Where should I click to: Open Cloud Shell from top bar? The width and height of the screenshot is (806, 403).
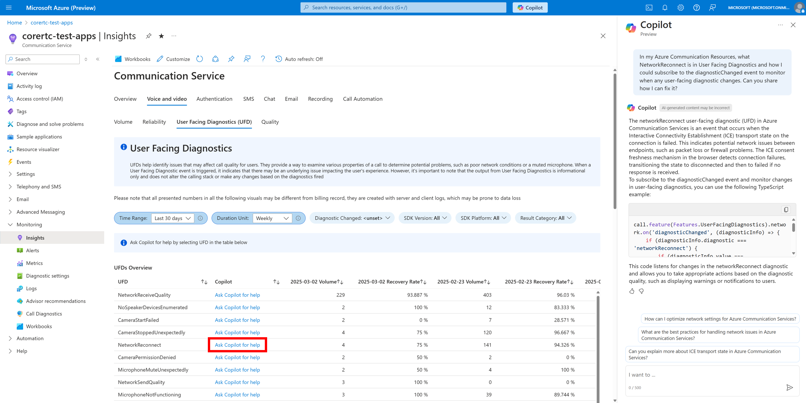tap(649, 8)
